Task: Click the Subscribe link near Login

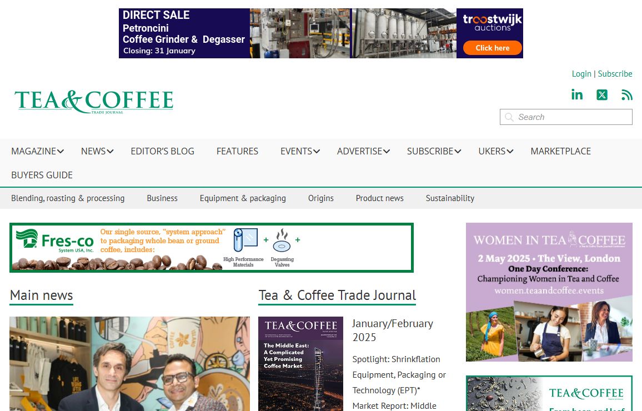Action: pos(615,74)
